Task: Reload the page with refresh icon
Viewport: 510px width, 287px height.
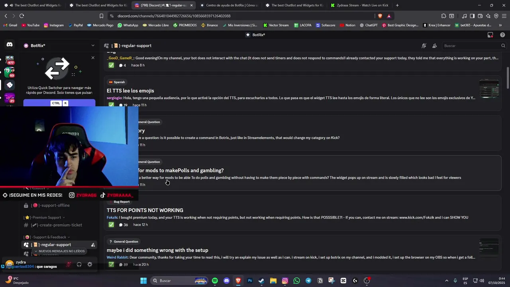Action: pyautogui.click(x=22, y=16)
